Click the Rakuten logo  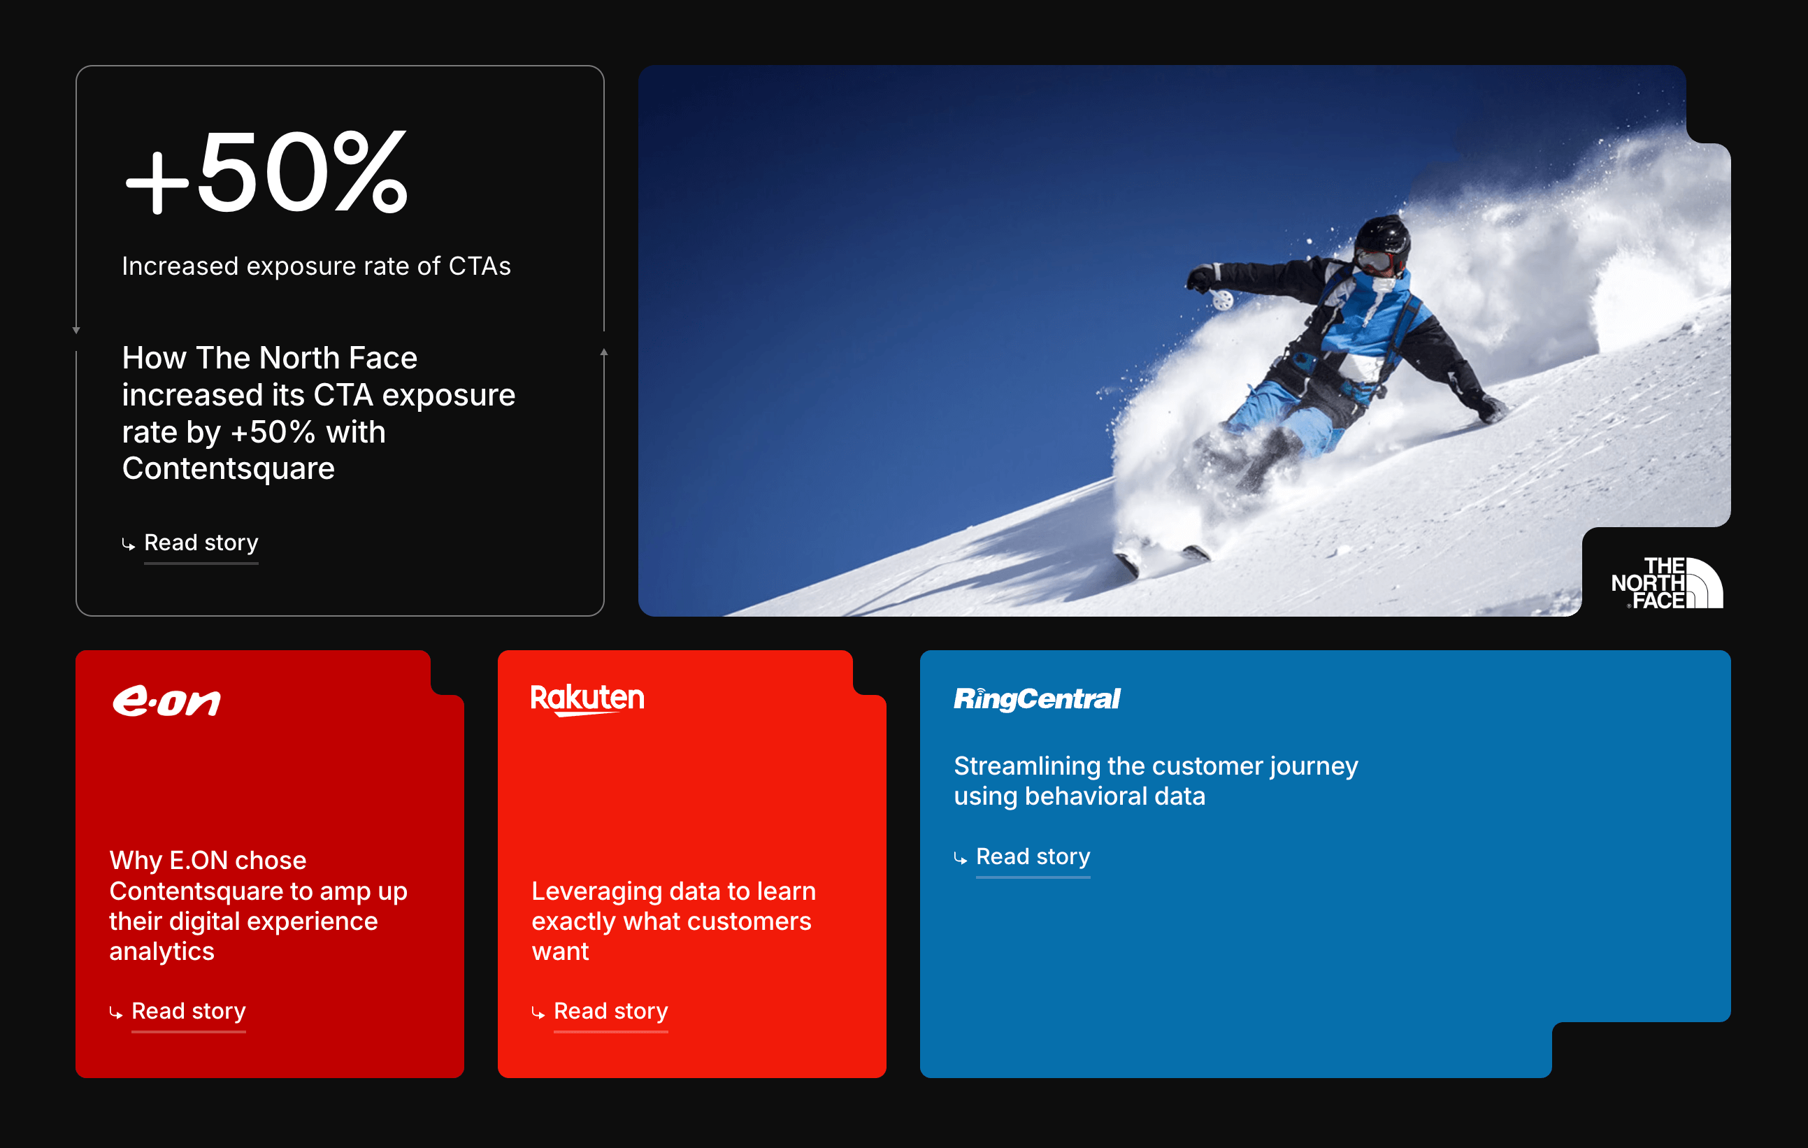pyautogui.click(x=587, y=699)
